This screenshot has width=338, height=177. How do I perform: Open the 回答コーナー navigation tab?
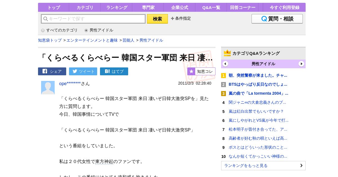pyautogui.click(x=243, y=8)
